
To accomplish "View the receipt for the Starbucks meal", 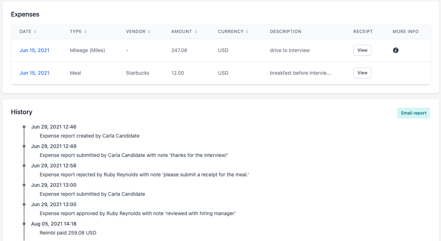I will point(362,73).
